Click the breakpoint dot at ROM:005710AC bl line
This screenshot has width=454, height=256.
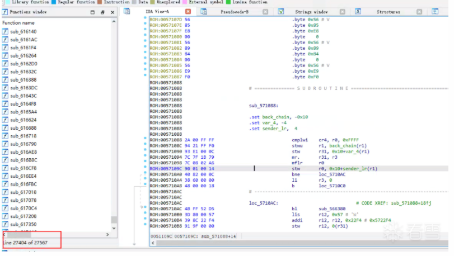(145, 207)
